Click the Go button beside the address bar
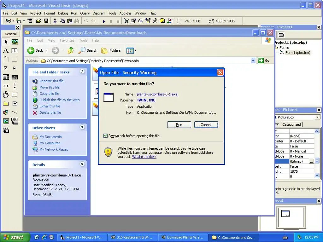 tap(264, 60)
